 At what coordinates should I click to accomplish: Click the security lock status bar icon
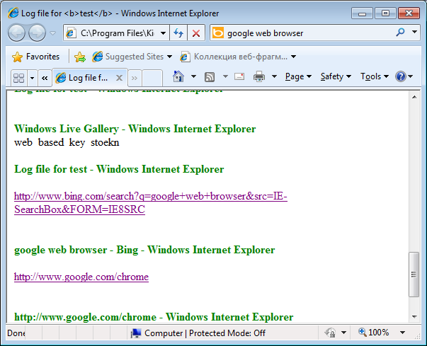330,333
